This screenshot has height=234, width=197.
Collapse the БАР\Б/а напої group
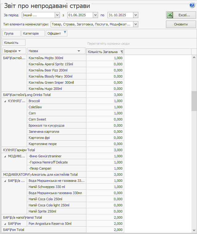(x=5, y=181)
